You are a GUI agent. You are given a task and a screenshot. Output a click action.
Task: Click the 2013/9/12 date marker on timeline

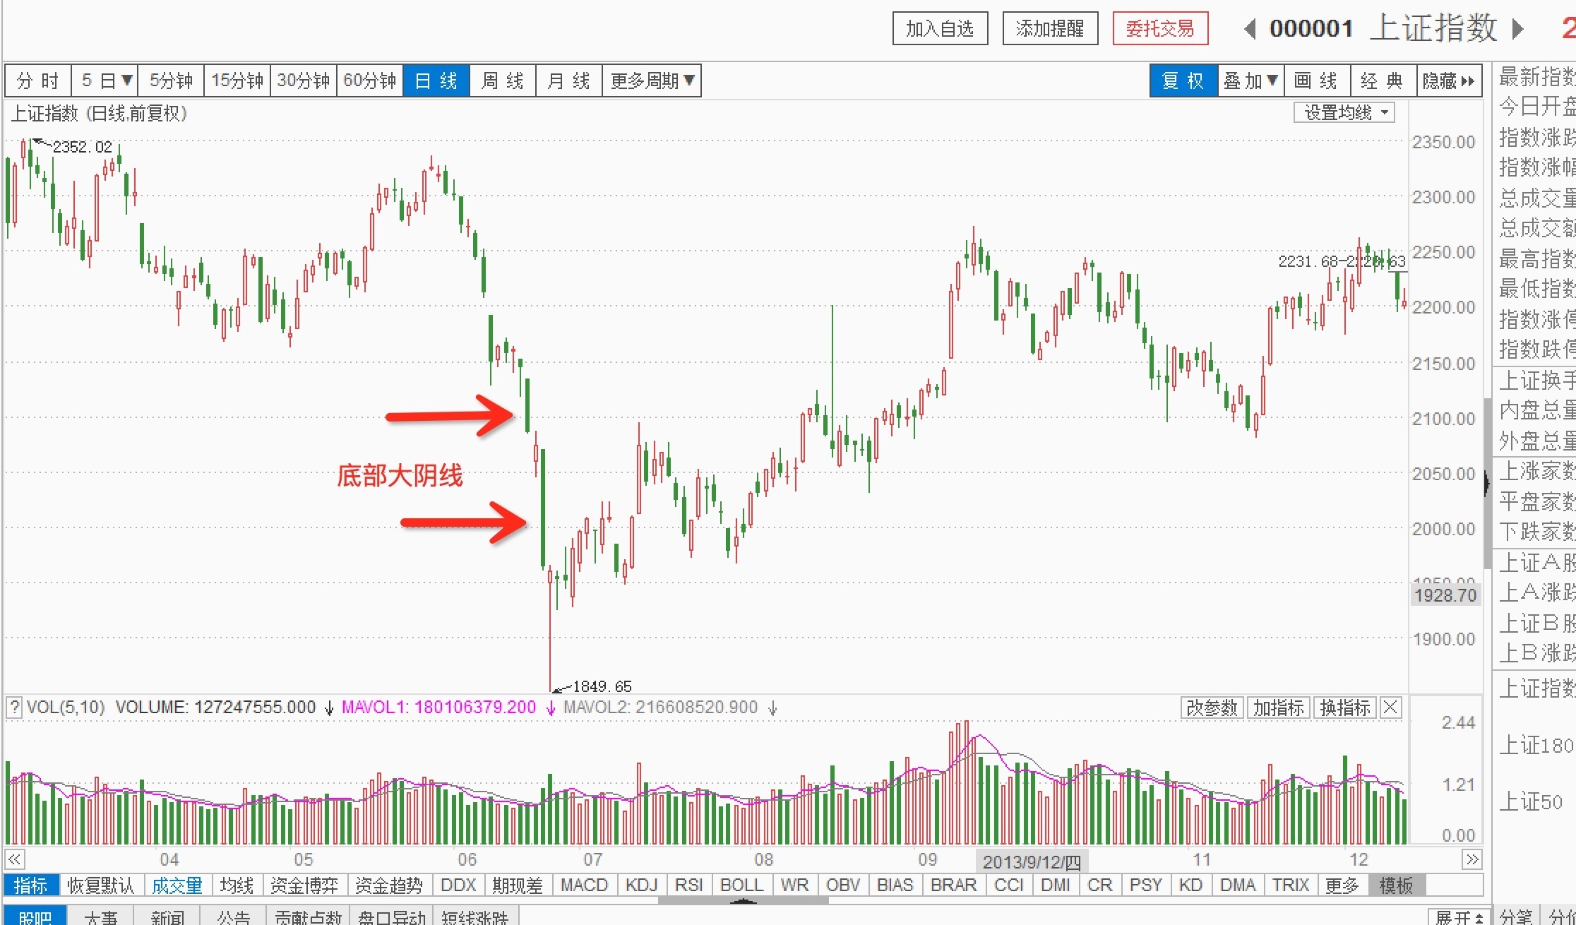[1032, 861]
